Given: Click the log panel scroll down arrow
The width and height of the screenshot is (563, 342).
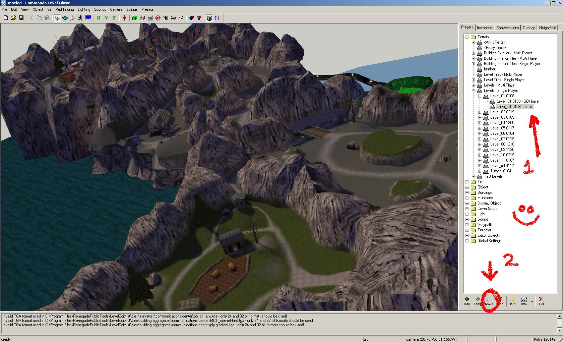Looking at the screenshot, I should point(559,330).
